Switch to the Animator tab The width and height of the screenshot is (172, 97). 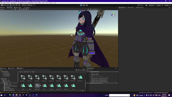(27, 7)
